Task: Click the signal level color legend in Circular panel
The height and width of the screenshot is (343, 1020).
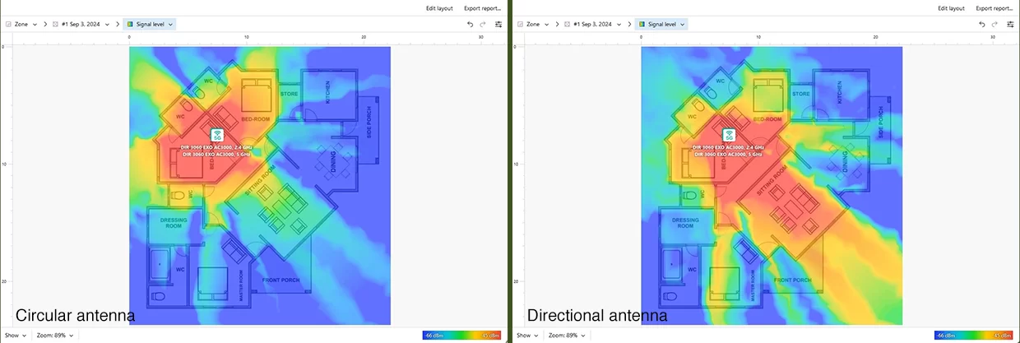Action: click(x=461, y=336)
